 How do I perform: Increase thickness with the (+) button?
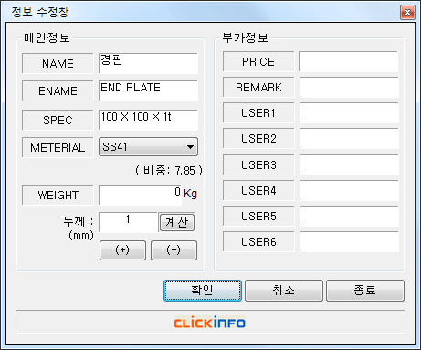point(122,250)
